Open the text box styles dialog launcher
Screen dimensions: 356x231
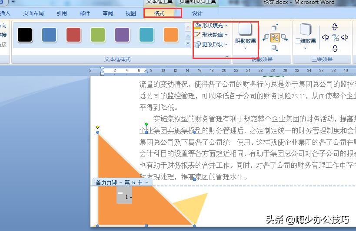(x=227, y=58)
